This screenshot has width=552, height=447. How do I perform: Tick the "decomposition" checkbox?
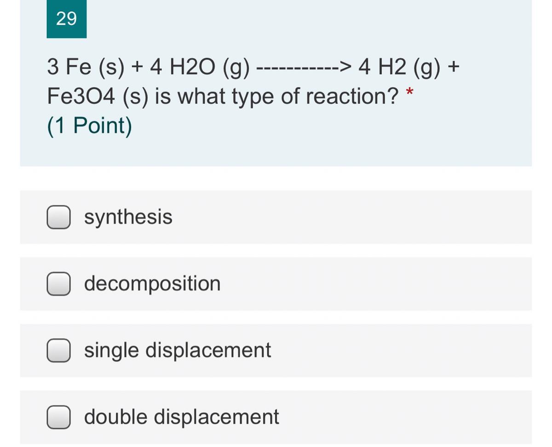point(58,284)
